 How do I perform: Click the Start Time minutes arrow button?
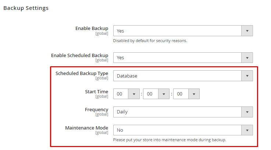tap(164, 94)
